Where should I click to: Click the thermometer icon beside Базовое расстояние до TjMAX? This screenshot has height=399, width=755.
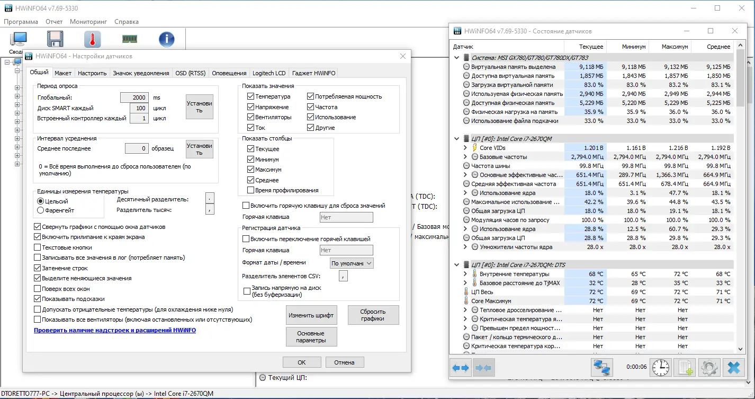click(x=474, y=283)
